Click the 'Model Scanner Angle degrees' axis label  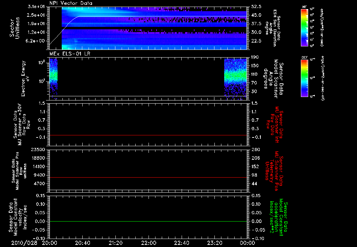tap(273, 78)
